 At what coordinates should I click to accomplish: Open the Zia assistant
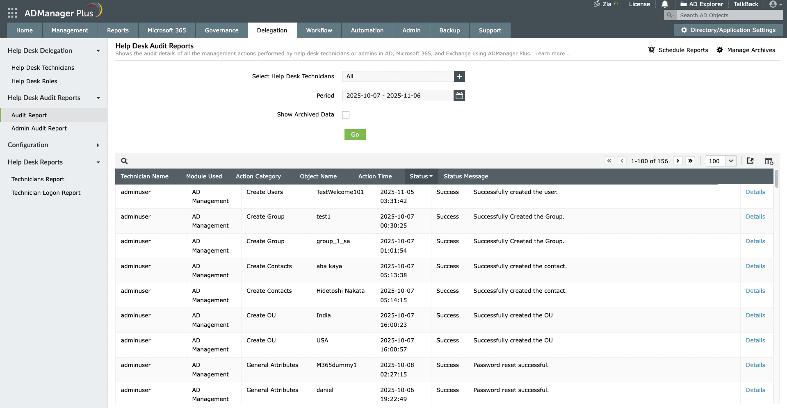605,4
